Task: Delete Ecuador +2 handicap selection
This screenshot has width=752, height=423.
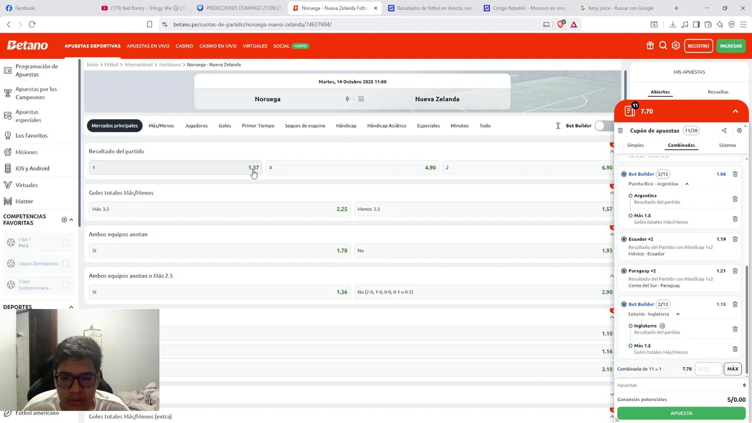Action: pyautogui.click(x=735, y=239)
